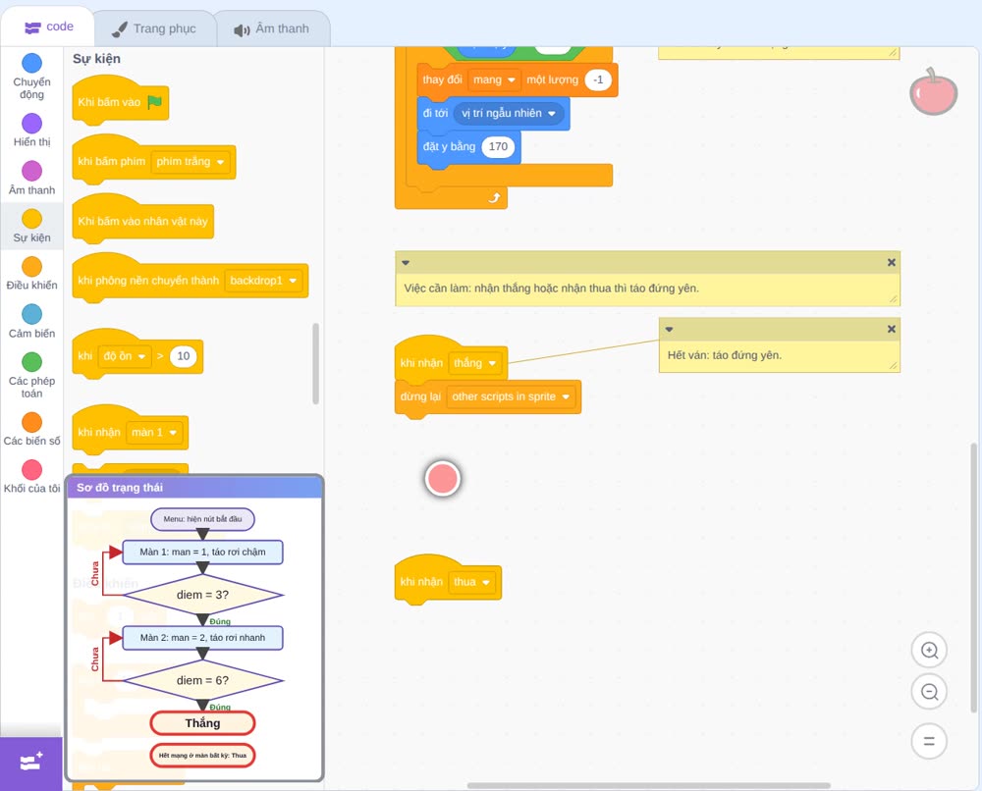Click the Sơ đồ trạng thái panel header
Image resolution: width=982 pixels, height=791 pixels.
click(194, 488)
